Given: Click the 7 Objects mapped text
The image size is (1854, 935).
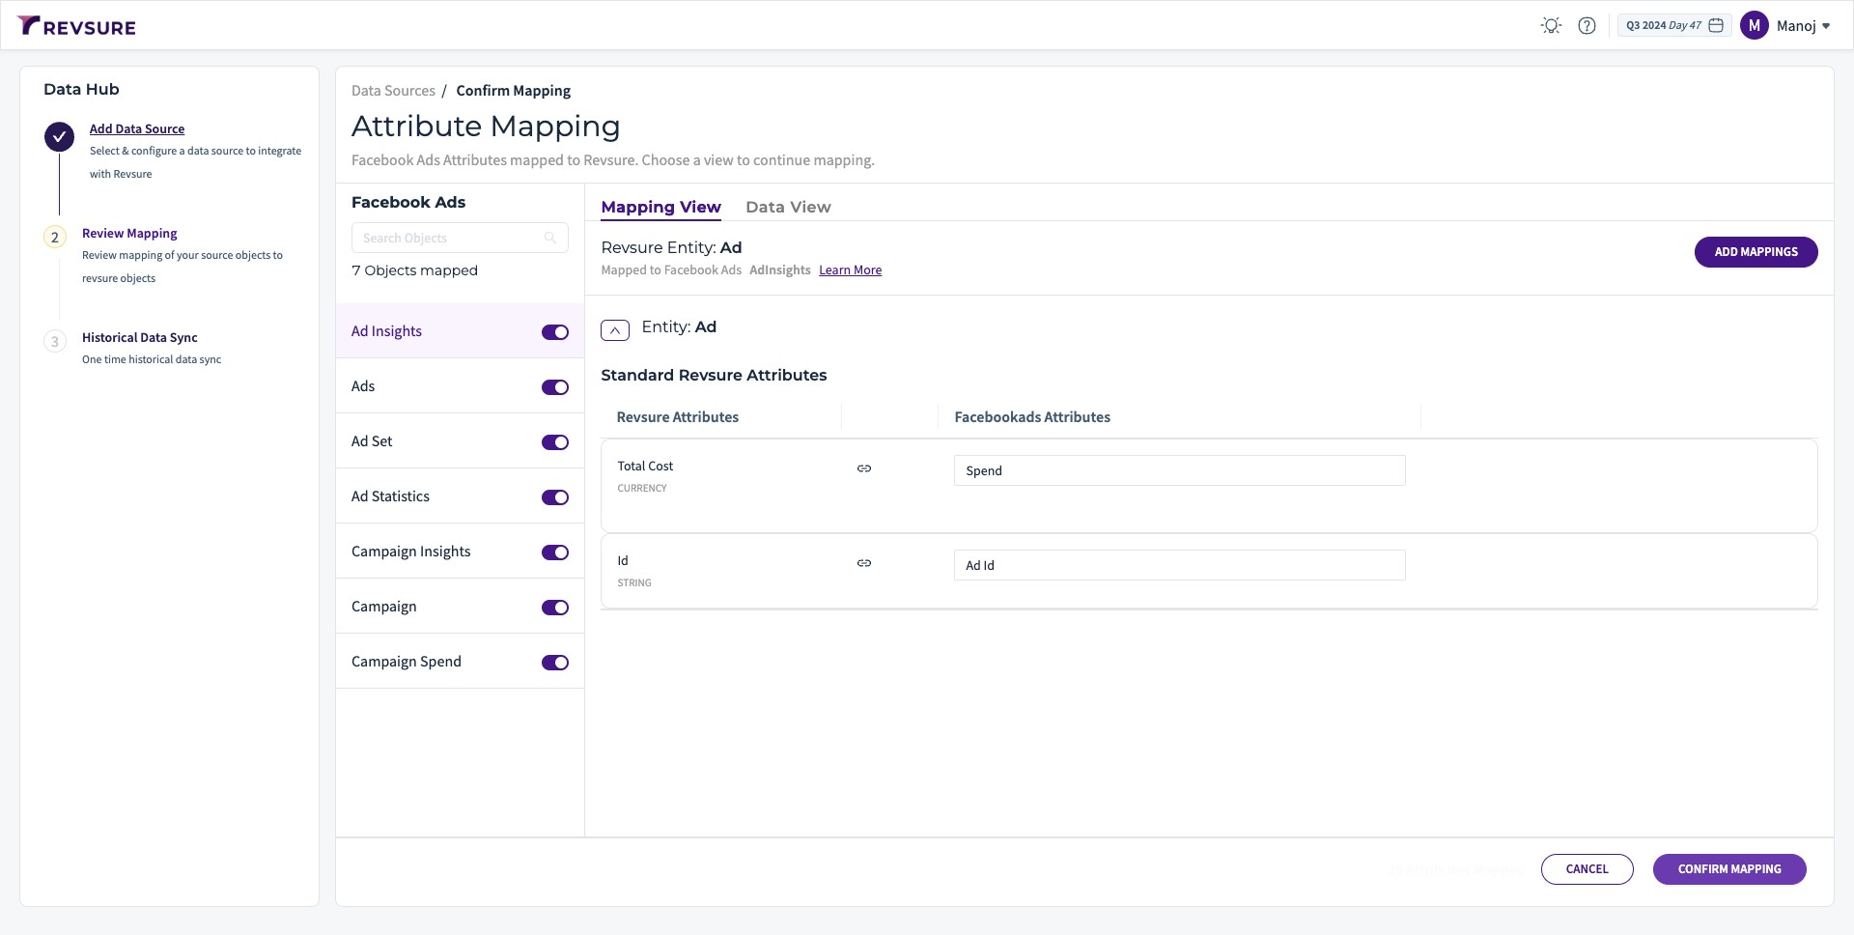Looking at the screenshot, I should [x=414, y=270].
